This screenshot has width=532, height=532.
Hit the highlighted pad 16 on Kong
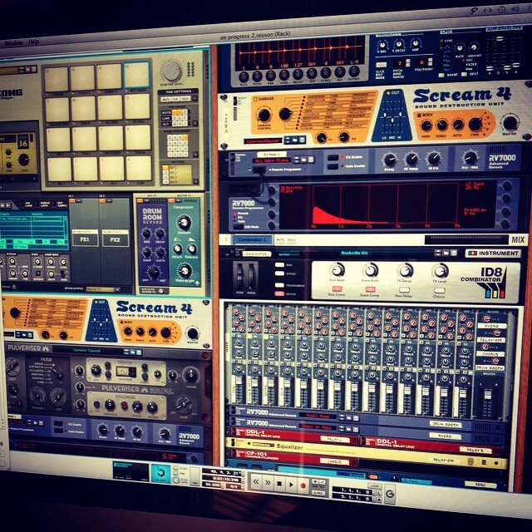pos(136,75)
